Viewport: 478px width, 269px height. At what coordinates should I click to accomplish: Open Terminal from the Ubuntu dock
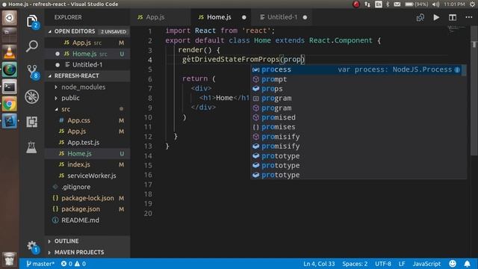10,87
